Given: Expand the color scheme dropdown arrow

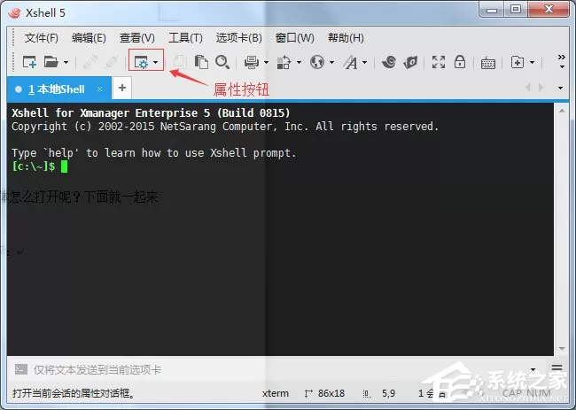Looking at the screenshot, I should pyautogui.click(x=299, y=62).
